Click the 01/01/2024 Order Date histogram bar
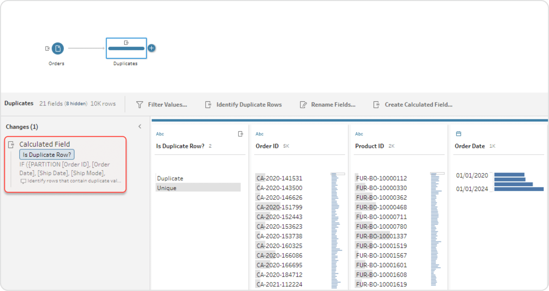Screen dimensions: 549x291 519,189
